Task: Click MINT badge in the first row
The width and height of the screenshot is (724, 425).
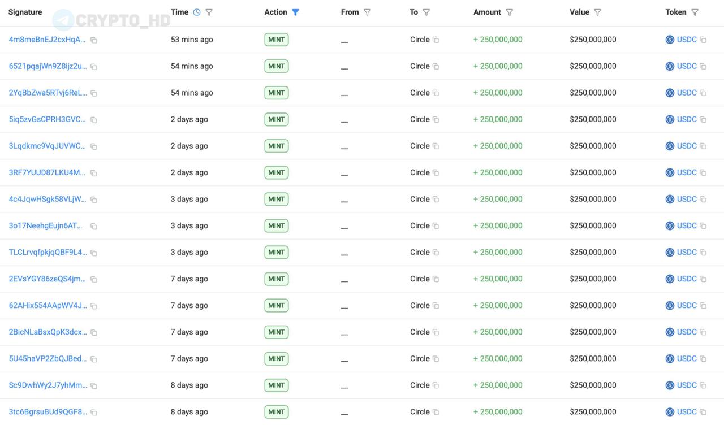Action: point(276,40)
